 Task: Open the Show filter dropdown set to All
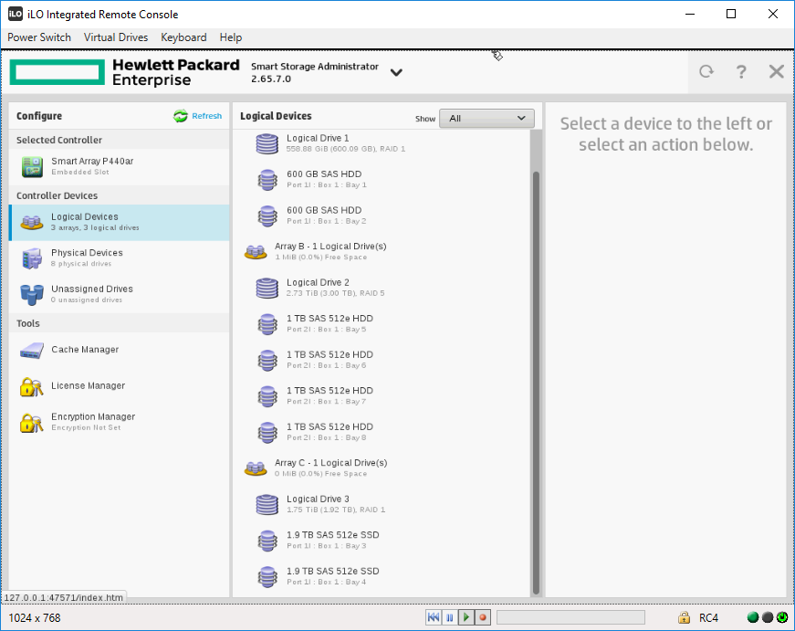(x=486, y=118)
